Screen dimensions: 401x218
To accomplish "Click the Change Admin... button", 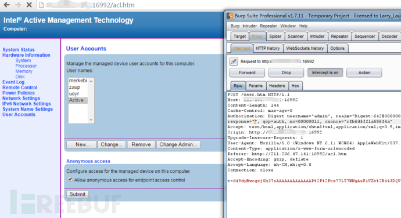I will (x=178, y=144).
